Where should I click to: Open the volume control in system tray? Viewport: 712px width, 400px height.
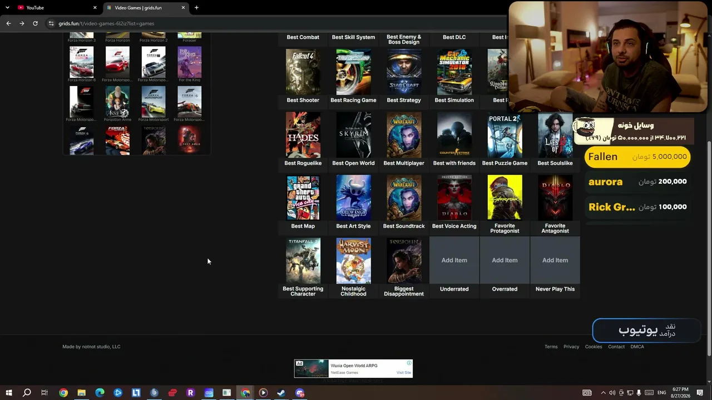point(612,393)
